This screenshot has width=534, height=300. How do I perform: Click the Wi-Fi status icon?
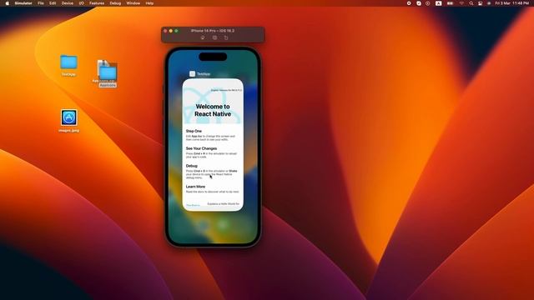coord(461,3)
